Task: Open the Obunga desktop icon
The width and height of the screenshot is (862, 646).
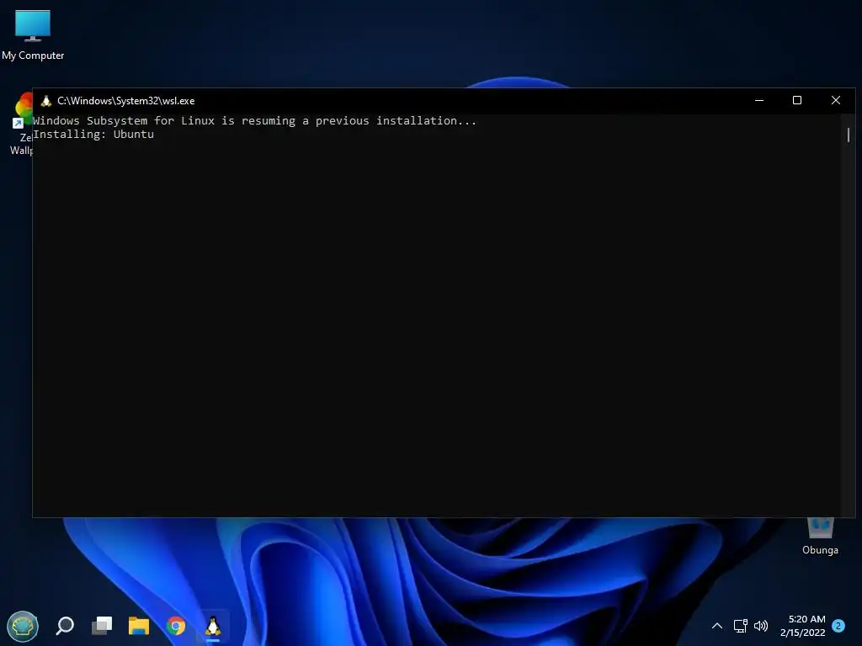Action: [x=820, y=537]
